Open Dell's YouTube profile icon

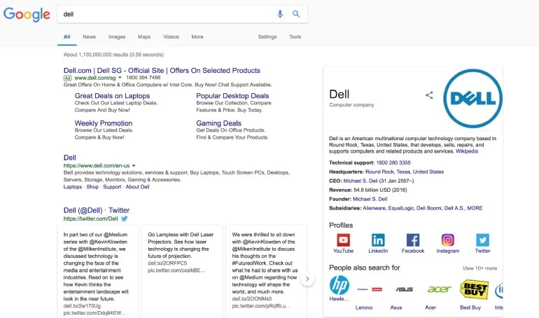[x=343, y=240]
